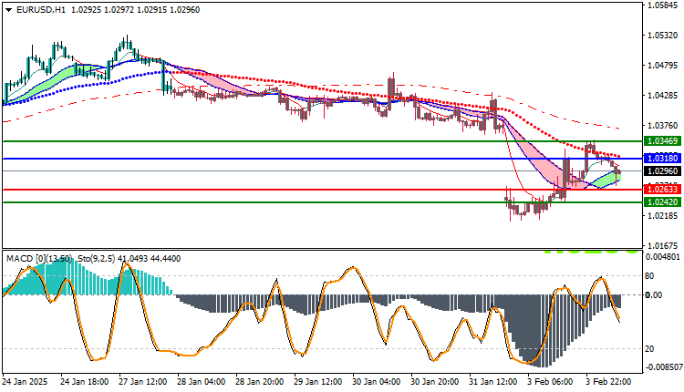Select the -0.008507 indicator scale value
The width and height of the screenshot is (684, 392).
[663, 367]
